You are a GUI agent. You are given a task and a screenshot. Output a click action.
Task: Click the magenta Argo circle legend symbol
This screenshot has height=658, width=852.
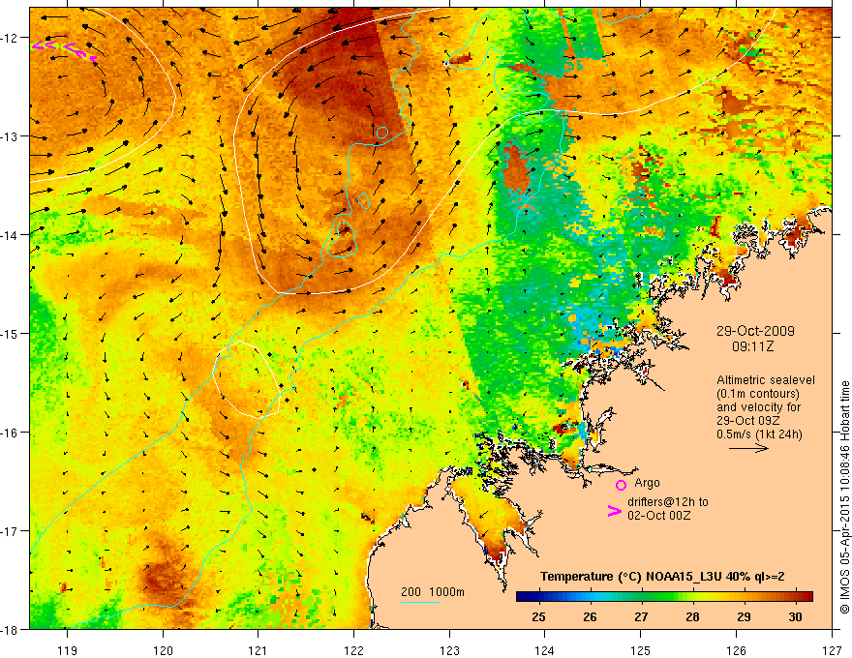pos(621,486)
